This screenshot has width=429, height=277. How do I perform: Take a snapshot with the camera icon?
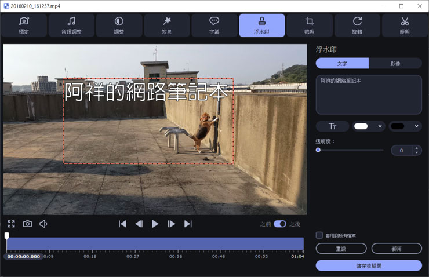pos(27,224)
